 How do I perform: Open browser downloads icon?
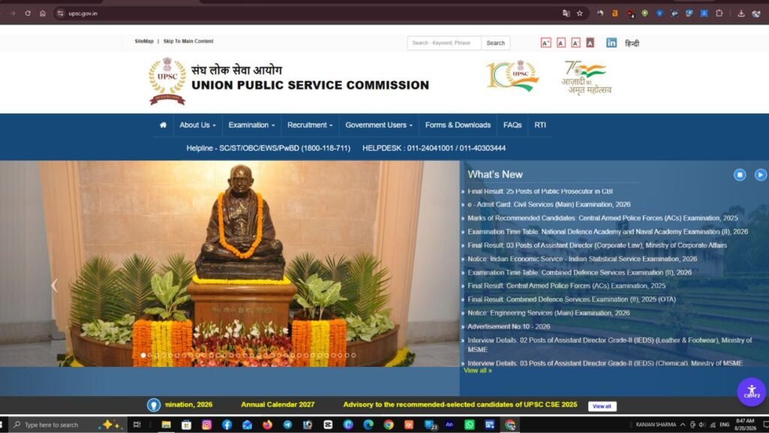pyautogui.click(x=741, y=14)
